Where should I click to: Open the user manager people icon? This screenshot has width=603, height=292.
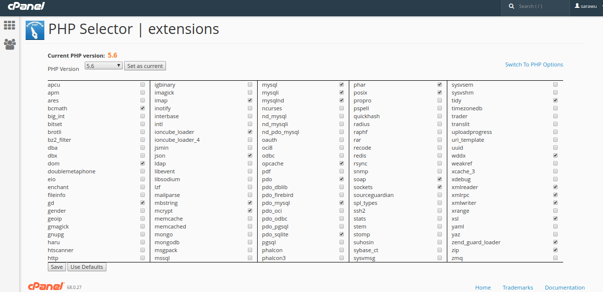(x=9, y=44)
